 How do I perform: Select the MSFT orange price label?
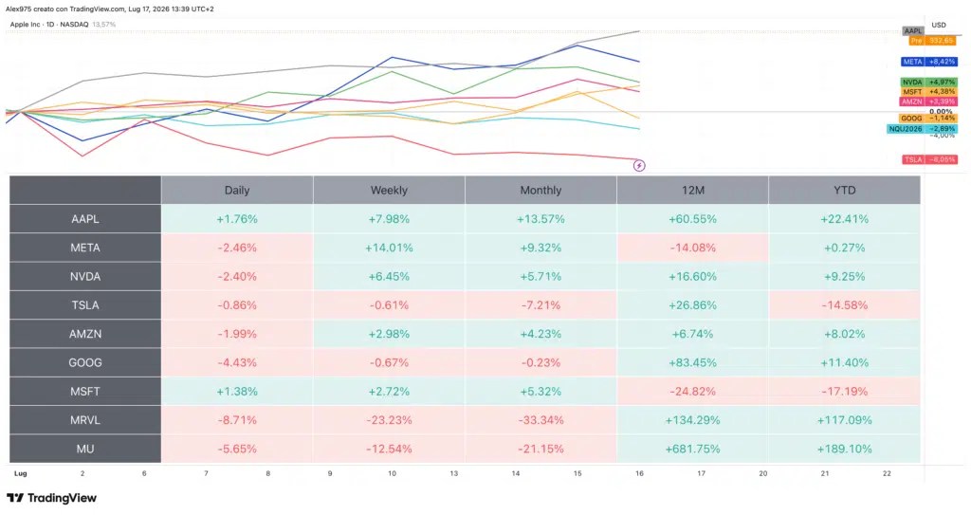coord(929,91)
